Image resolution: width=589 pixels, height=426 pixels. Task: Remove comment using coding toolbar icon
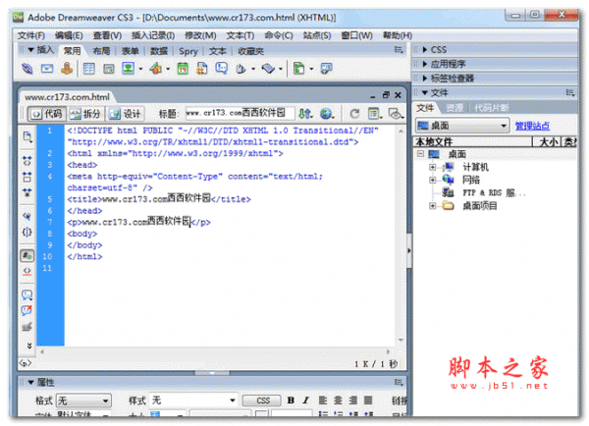pos(27,310)
